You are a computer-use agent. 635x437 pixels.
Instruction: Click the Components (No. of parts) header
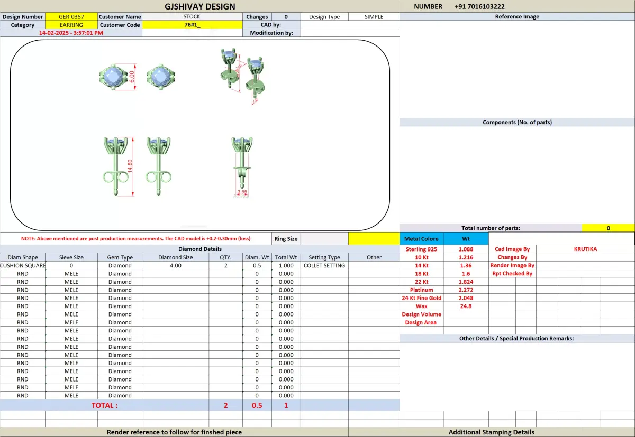point(517,122)
